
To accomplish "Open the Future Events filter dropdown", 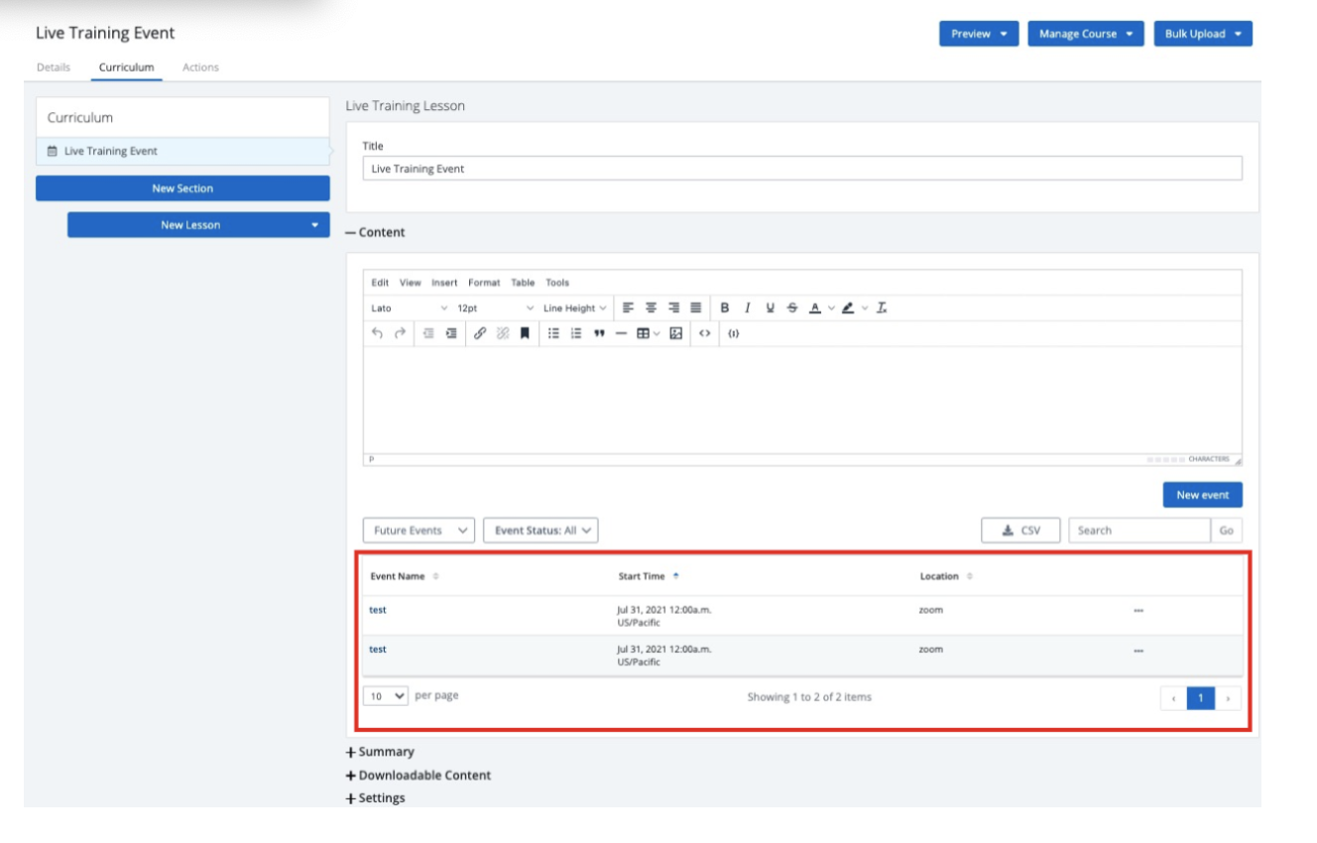I will [419, 531].
